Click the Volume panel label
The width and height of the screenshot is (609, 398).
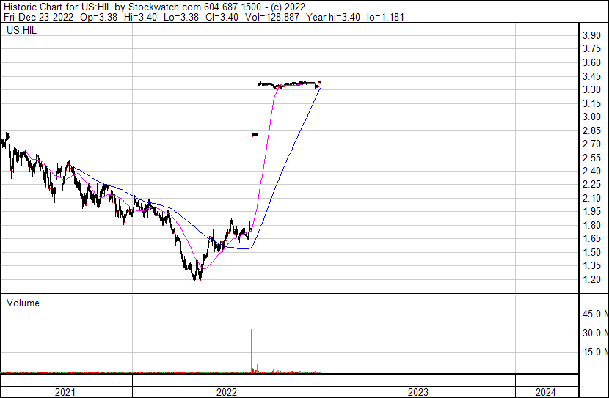[x=23, y=303]
